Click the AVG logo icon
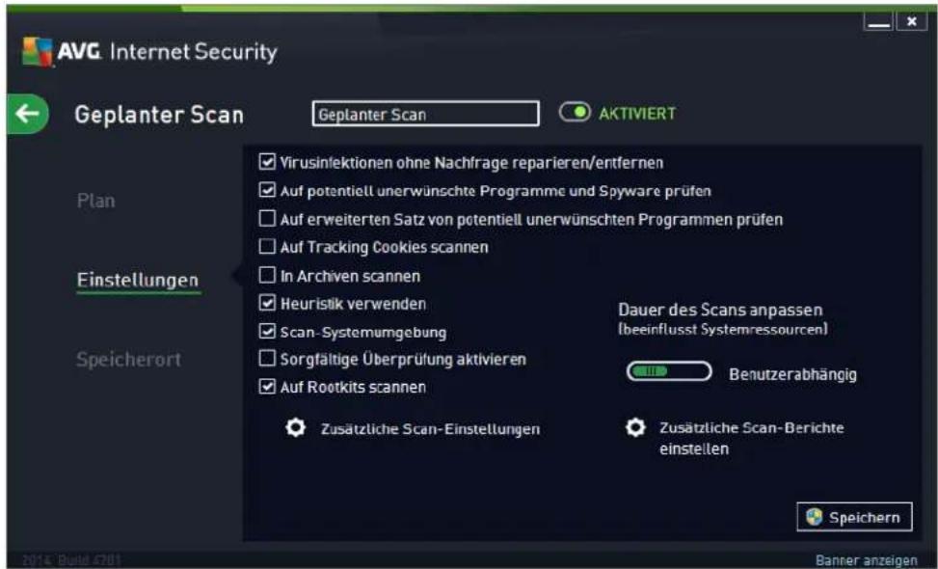The image size is (938, 569). click(x=37, y=51)
